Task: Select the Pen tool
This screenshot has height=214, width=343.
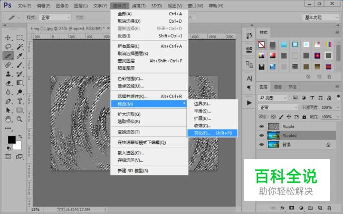Action: click(8, 101)
